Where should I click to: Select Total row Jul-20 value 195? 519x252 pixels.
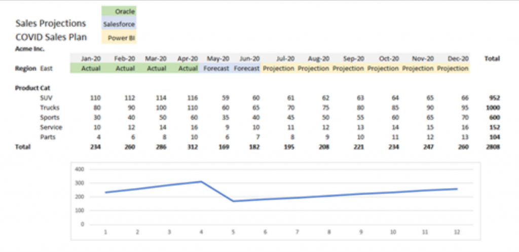point(289,147)
